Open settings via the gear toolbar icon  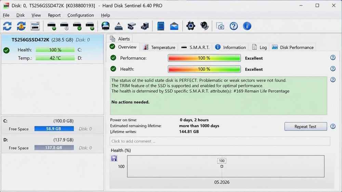click(190, 26)
